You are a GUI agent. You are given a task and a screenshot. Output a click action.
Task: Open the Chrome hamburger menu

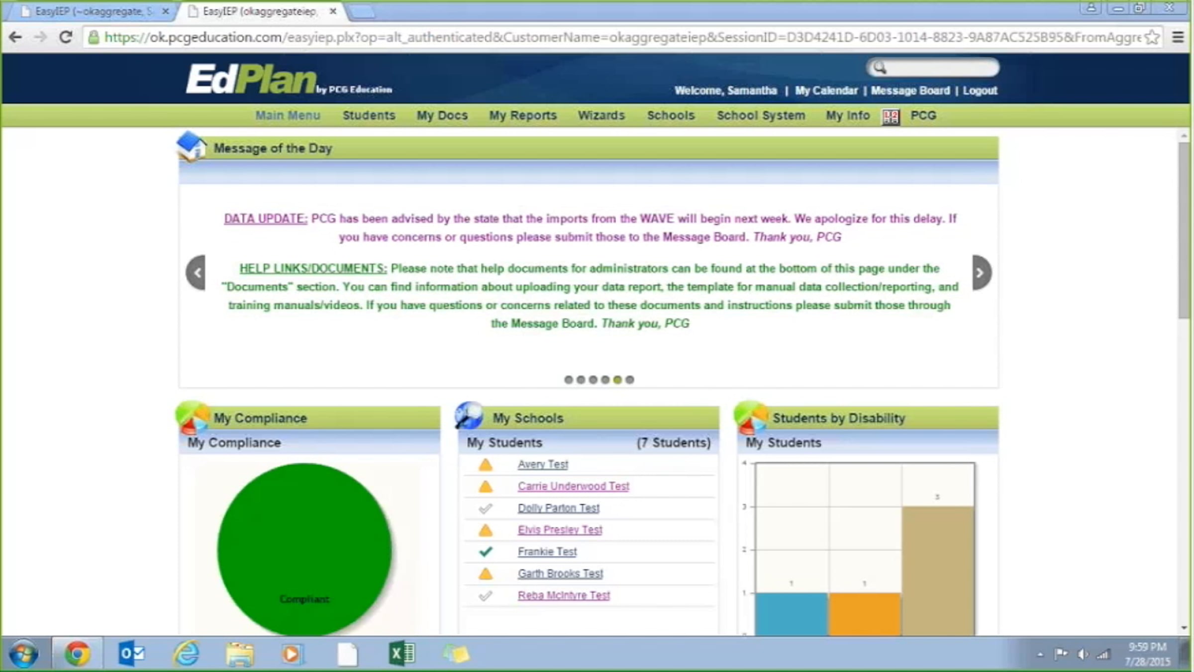[x=1178, y=37]
